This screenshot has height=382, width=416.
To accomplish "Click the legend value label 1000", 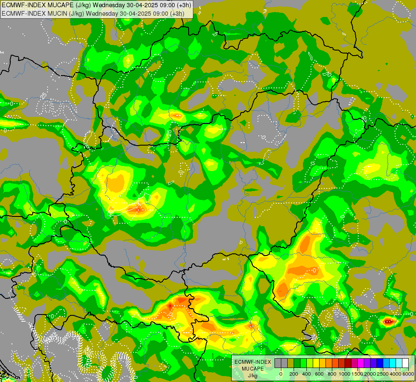I will 345,374.
